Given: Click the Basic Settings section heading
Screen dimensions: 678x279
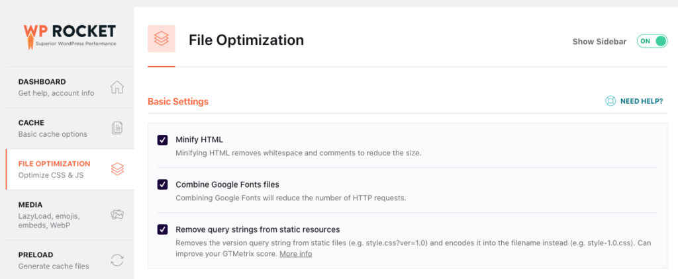Looking at the screenshot, I should 178,102.
